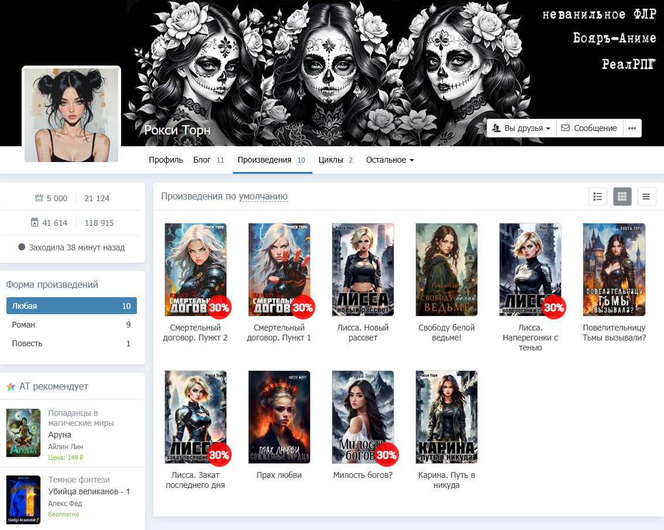Open title Лисса. Наперегонки с тенью
Viewport: 664px width, 530px height.
click(x=530, y=338)
